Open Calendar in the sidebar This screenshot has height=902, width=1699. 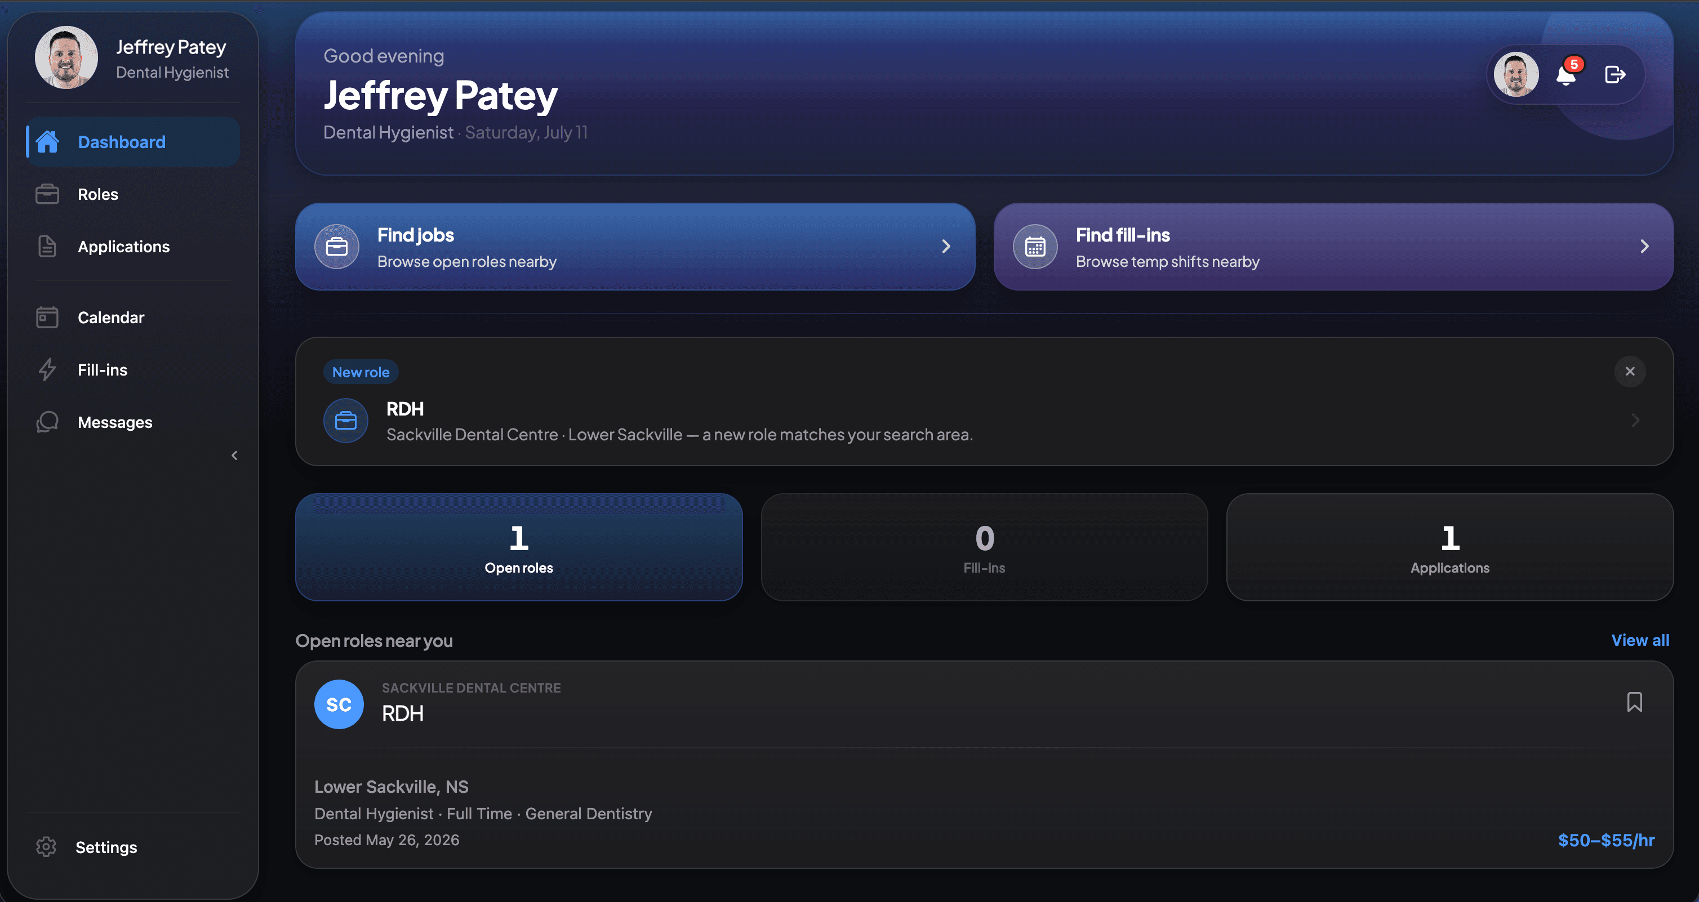pyautogui.click(x=134, y=317)
